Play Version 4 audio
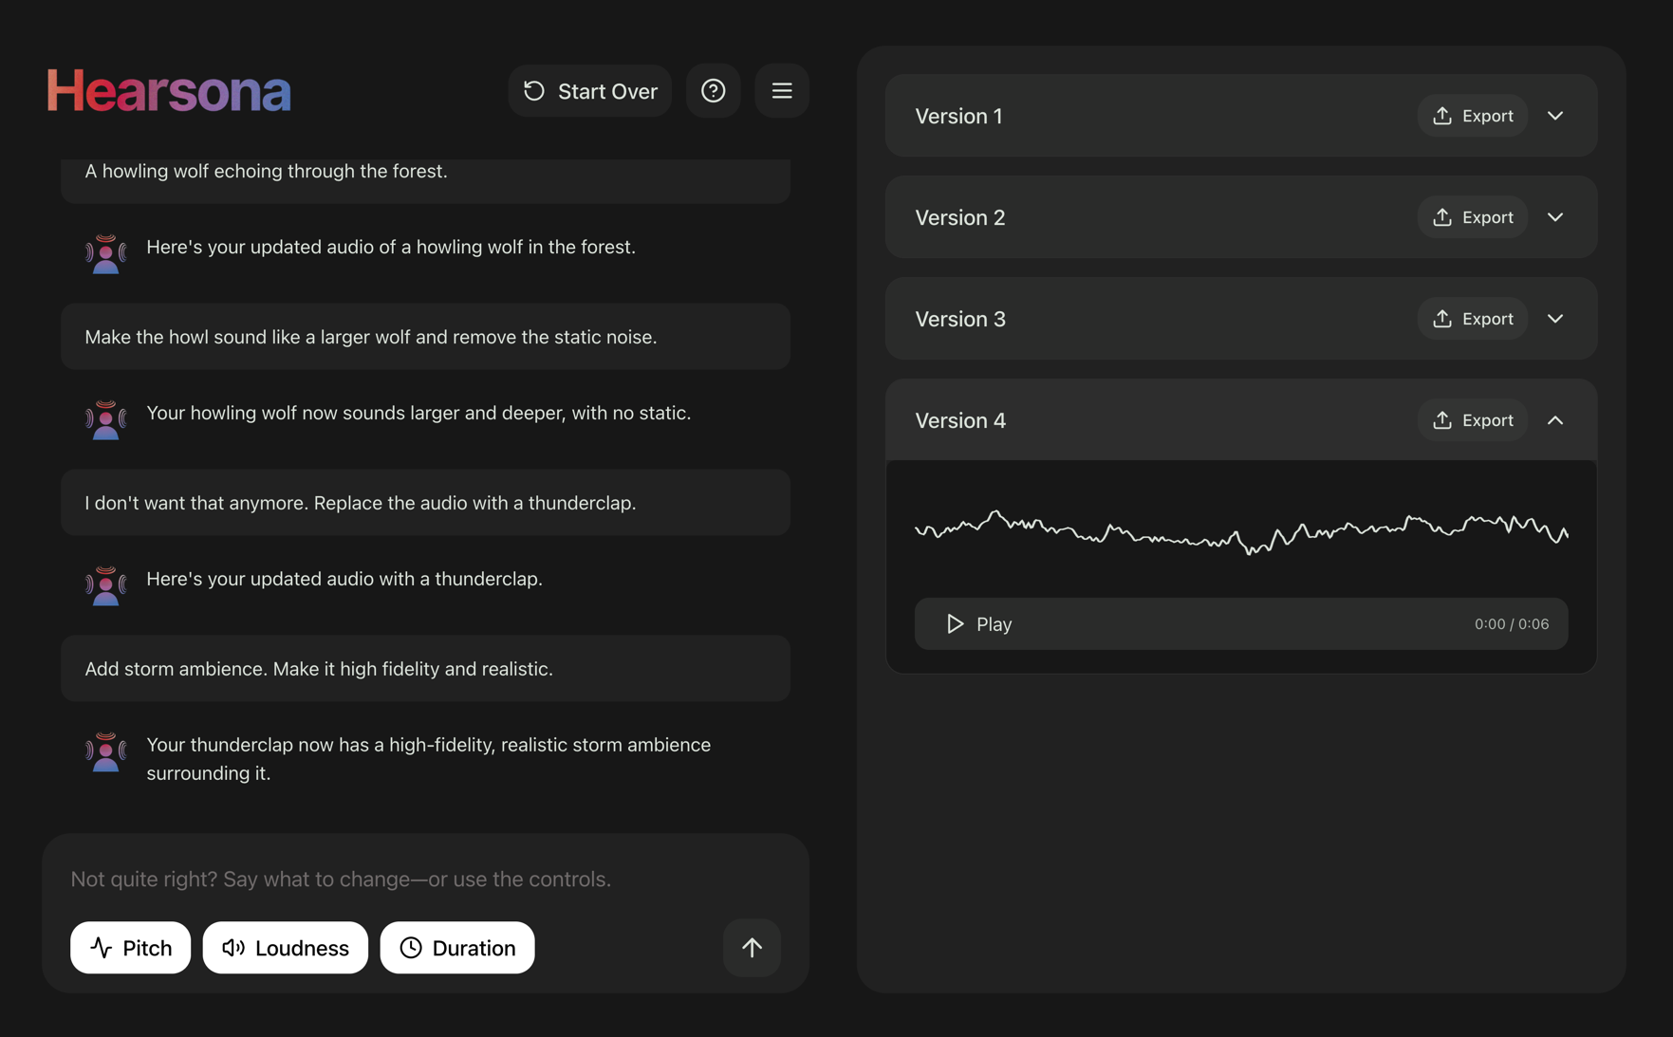Viewport: 1673px width, 1037px height. 978,623
